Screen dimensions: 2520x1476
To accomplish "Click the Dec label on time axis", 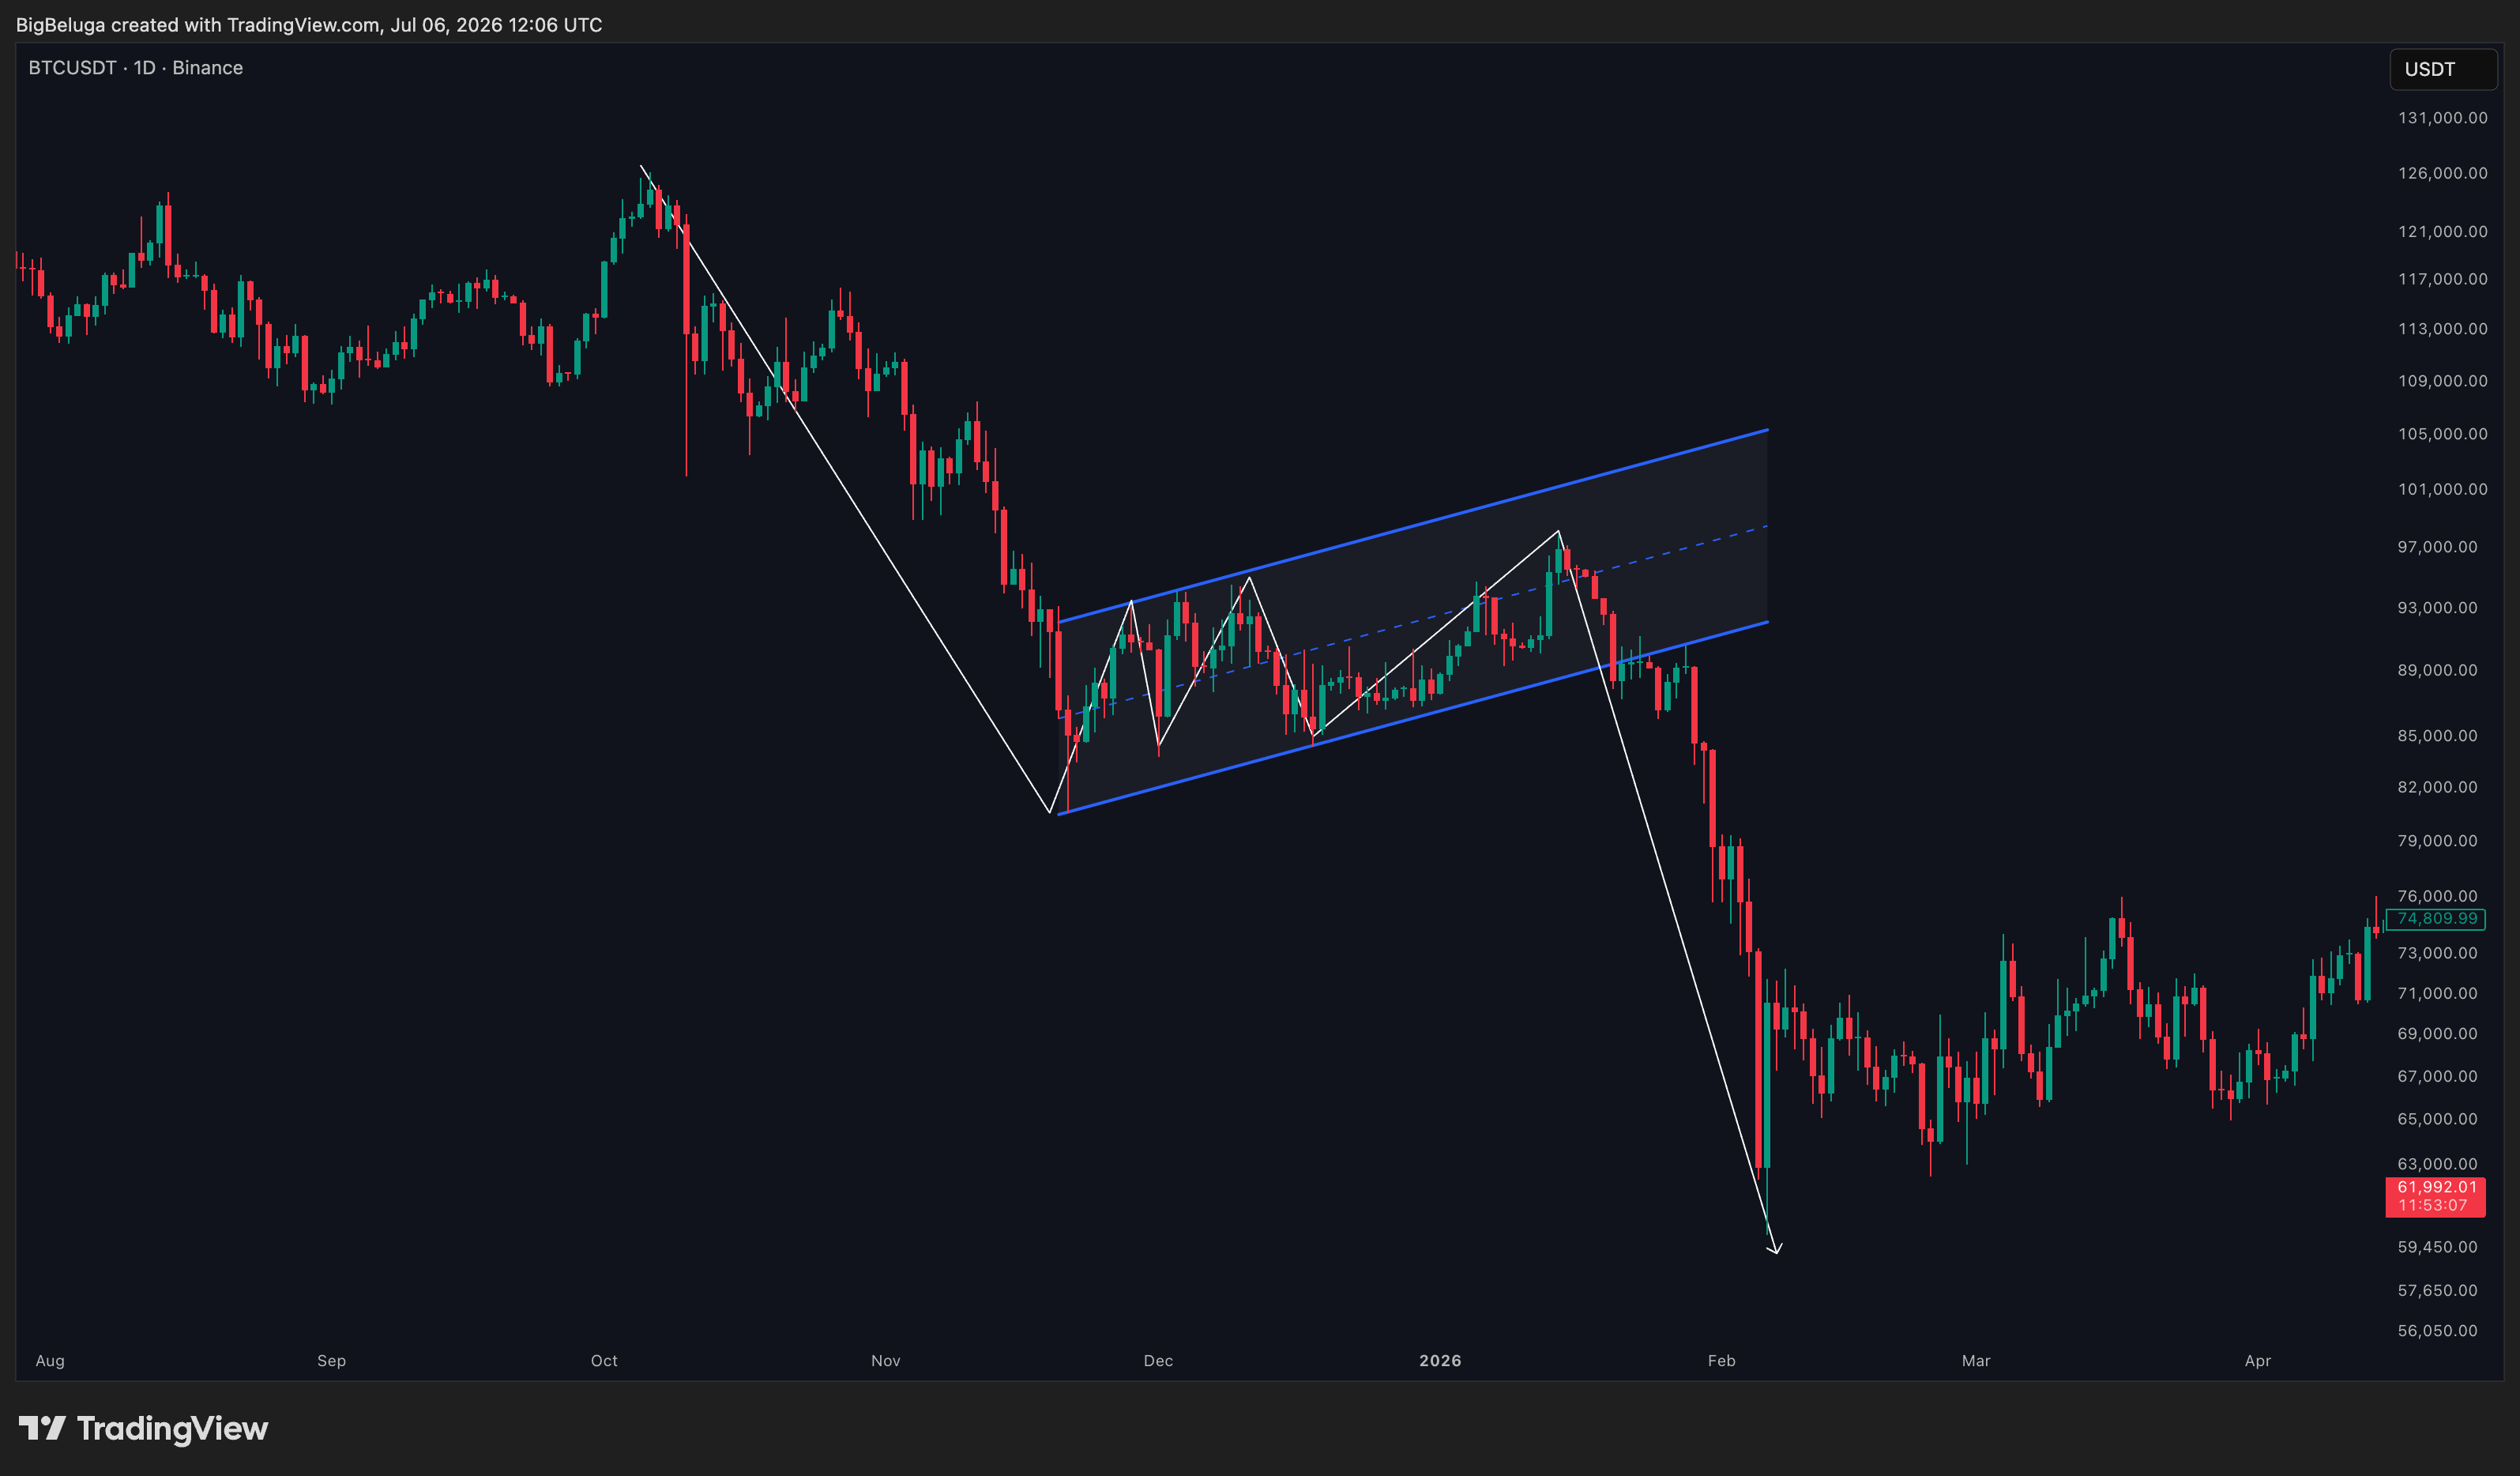I will coord(1158,1361).
